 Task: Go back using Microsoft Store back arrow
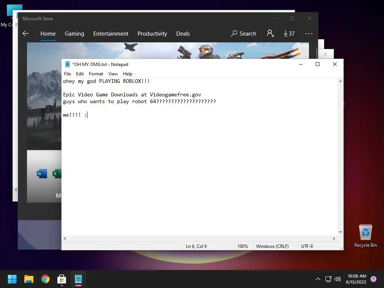(25, 33)
